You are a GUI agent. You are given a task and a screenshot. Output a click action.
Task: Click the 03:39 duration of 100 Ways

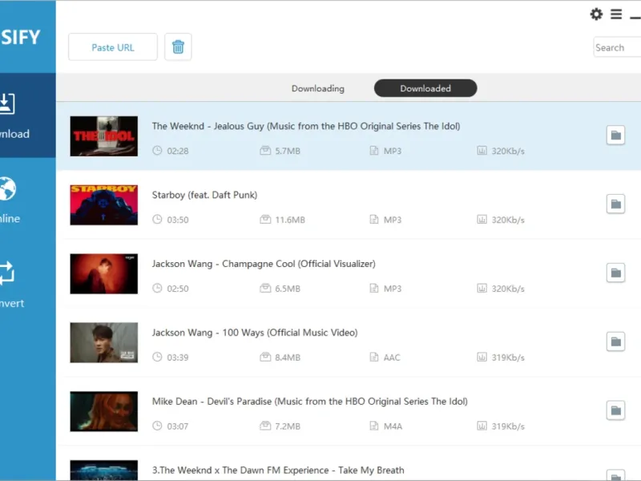[177, 357]
